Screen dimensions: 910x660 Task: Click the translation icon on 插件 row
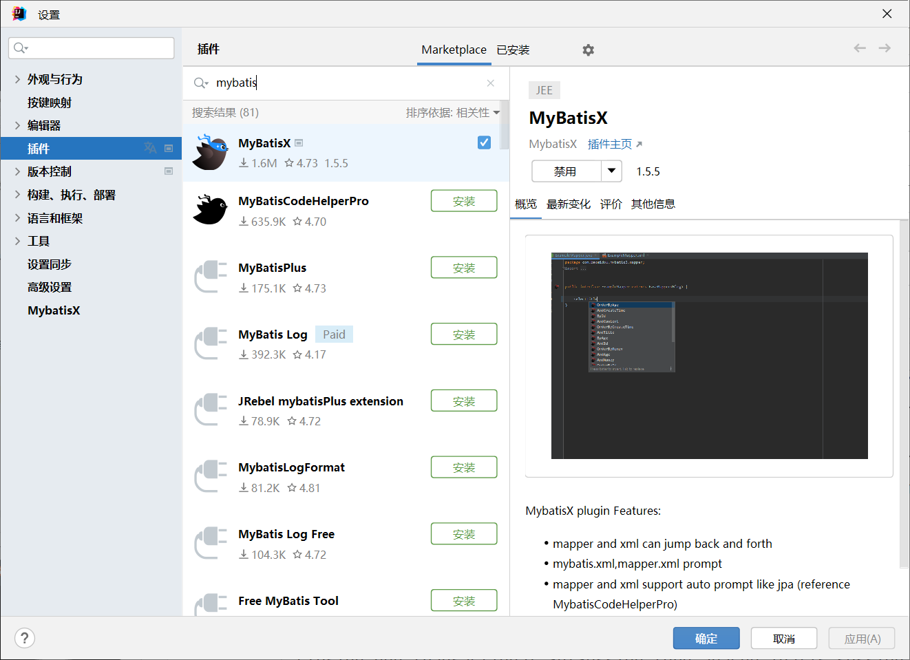(x=151, y=148)
